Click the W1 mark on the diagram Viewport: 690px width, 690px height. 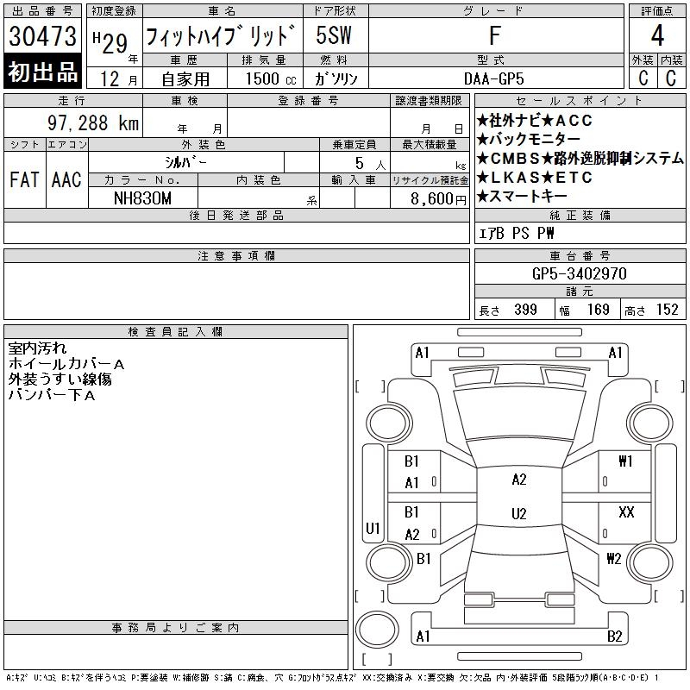click(625, 461)
